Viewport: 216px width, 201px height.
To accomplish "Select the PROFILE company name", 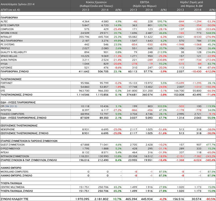I will (5, 48).
